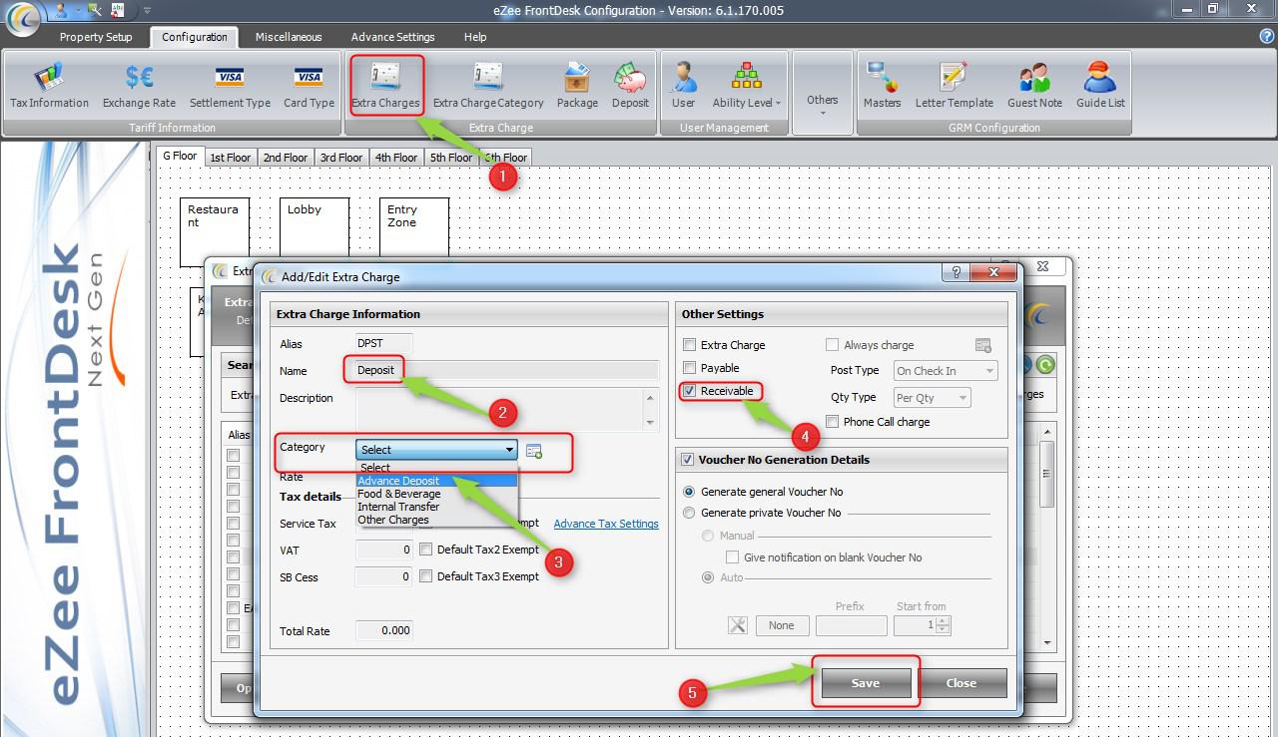Viewport: 1278px width, 737px height.
Task: Click the Close button in dialog
Action: pos(961,683)
